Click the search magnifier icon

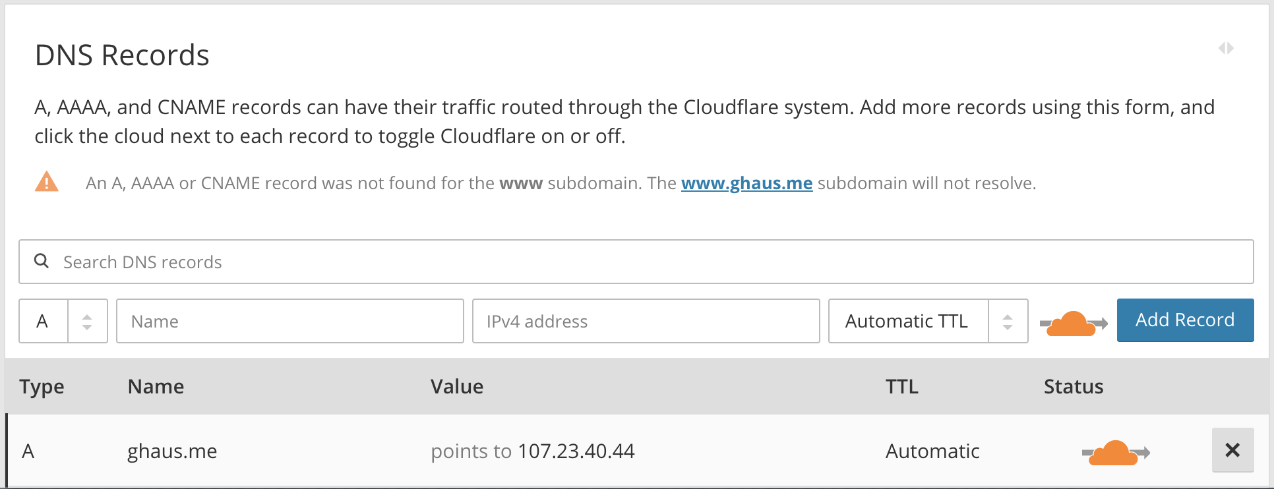click(42, 261)
